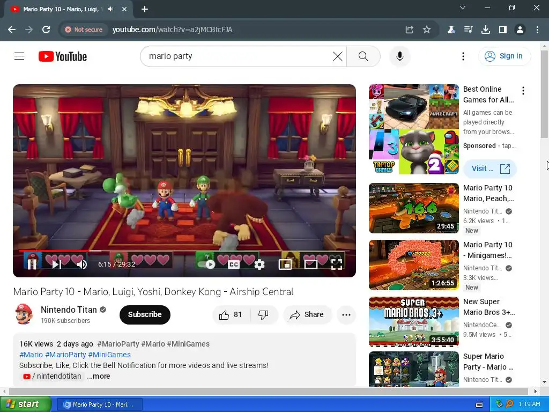Mute the video volume
Screen dimensions: 549x412
coord(81,264)
